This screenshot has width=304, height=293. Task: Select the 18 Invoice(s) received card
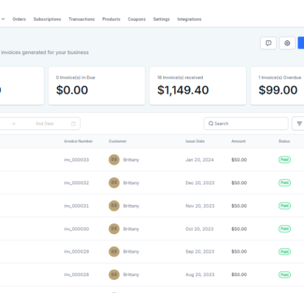pos(198,86)
